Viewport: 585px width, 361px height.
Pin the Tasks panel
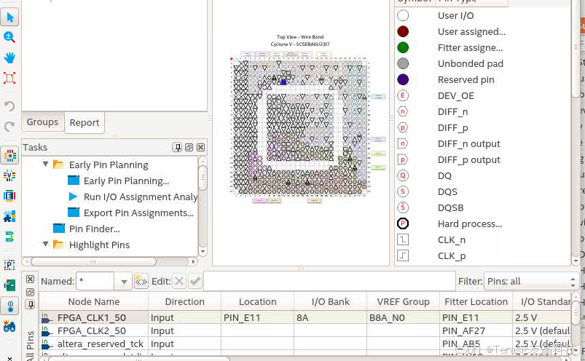177,148
